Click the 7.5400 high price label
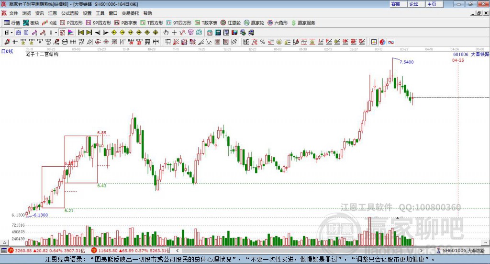490x264 pixels. click(x=407, y=62)
